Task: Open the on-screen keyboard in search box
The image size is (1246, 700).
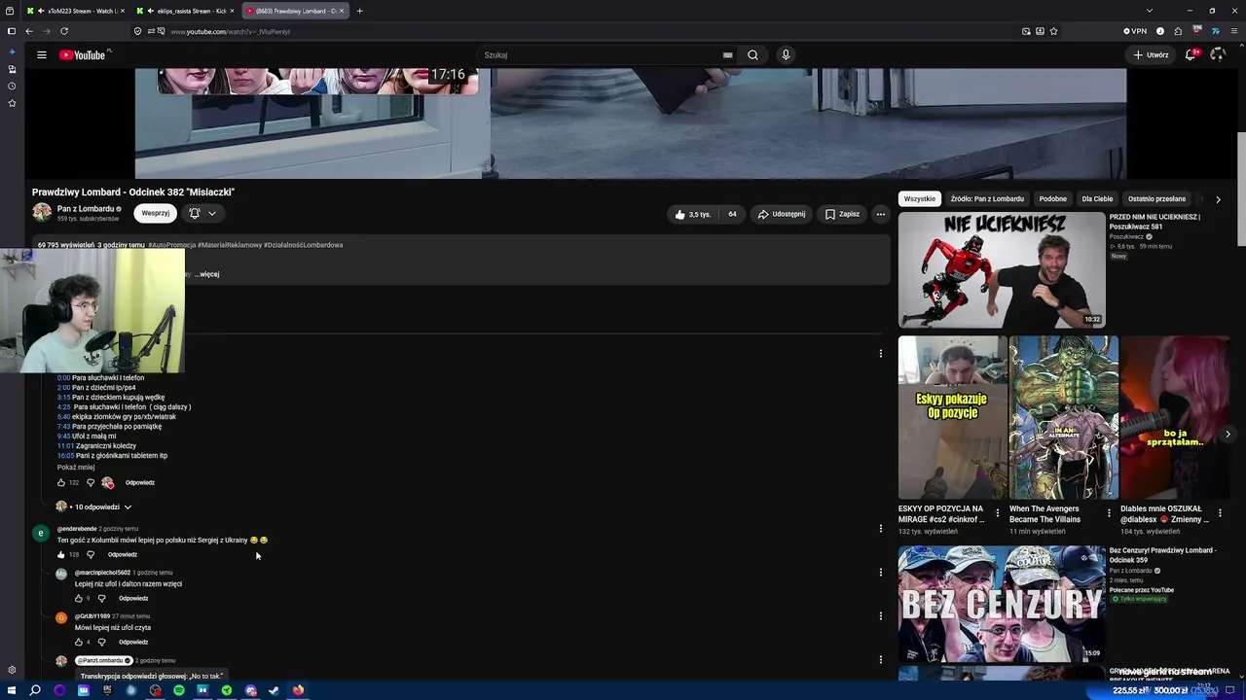Action: coord(727,55)
